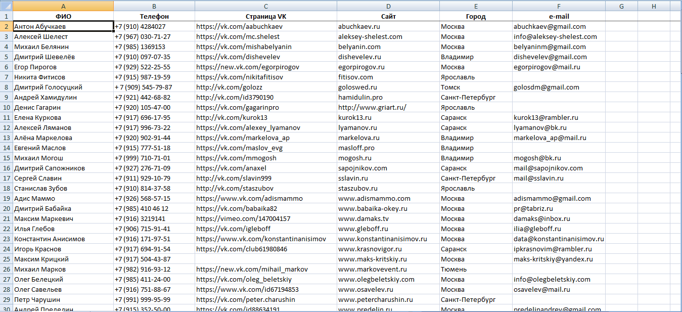
Task: Select phone +7 (916) 3219141
Action: (154, 218)
